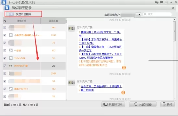The height and width of the screenshot is (116, 178).
Task: Click the K logo in 微信聊天记录 dialog
Action: tap(7, 8)
